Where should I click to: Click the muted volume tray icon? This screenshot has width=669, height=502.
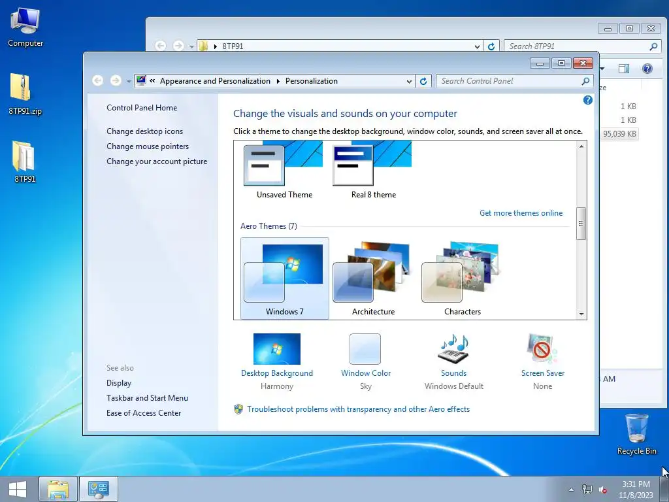603,490
